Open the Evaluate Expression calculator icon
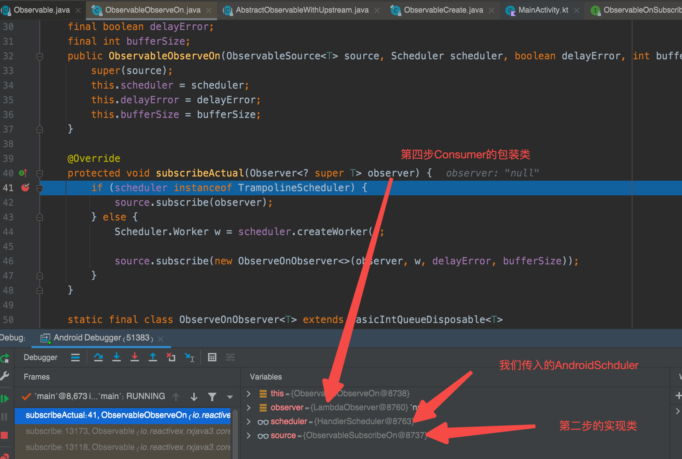Image resolution: width=682 pixels, height=459 pixels. click(212, 357)
